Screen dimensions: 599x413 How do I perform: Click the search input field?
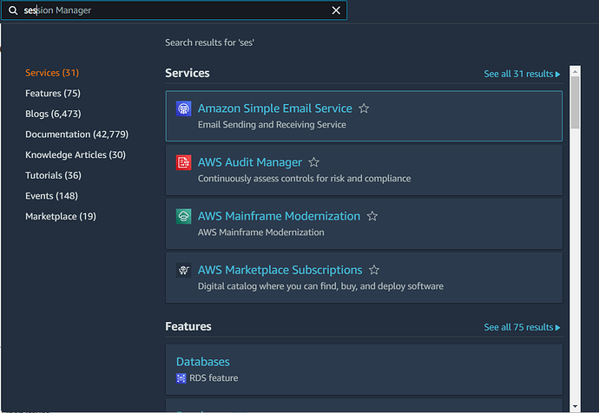(174, 10)
